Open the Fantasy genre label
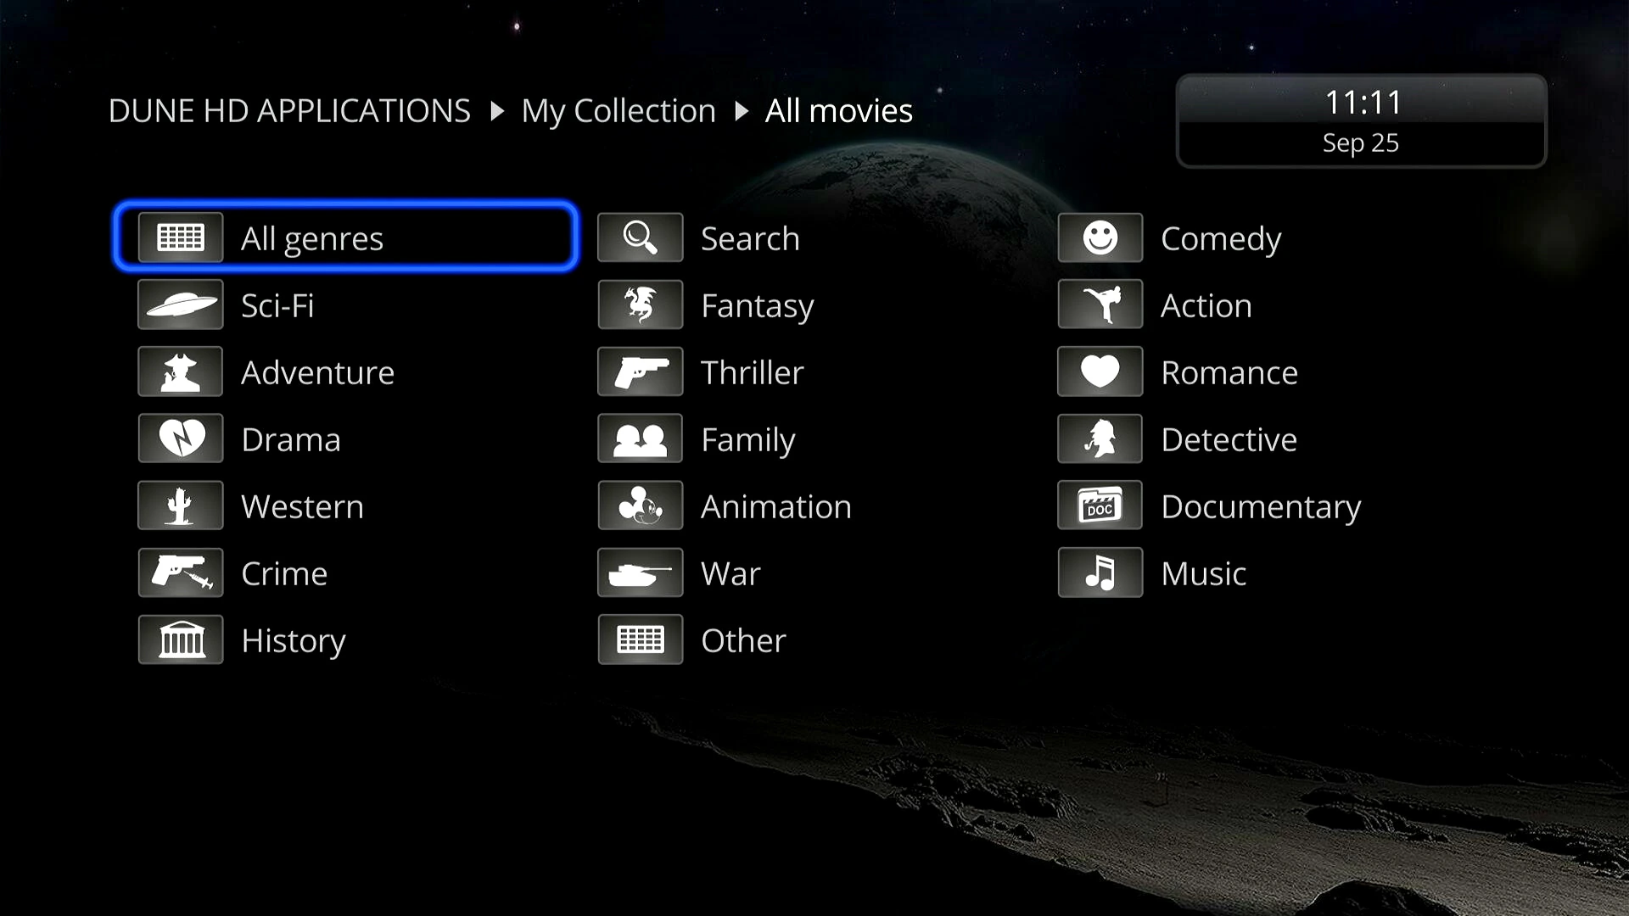This screenshot has height=916, width=1629. tap(757, 306)
